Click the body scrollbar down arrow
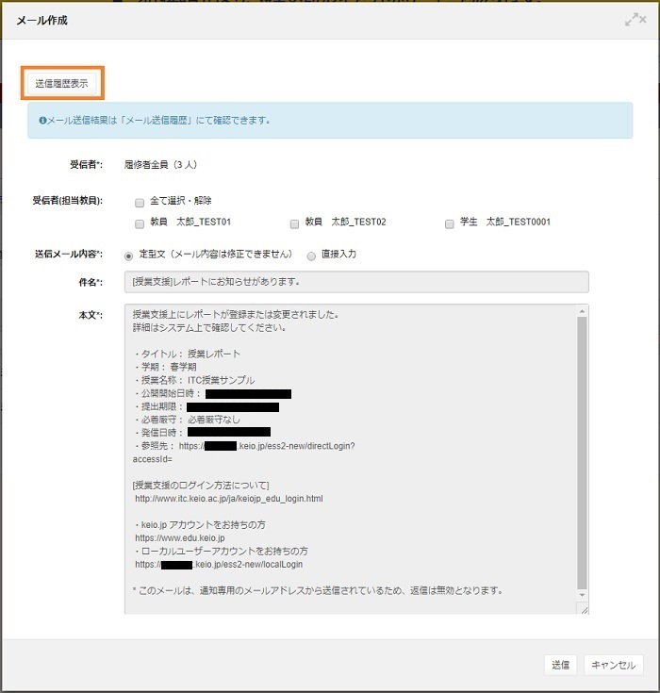This screenshot has width=660, height=693. pos(582,596)
